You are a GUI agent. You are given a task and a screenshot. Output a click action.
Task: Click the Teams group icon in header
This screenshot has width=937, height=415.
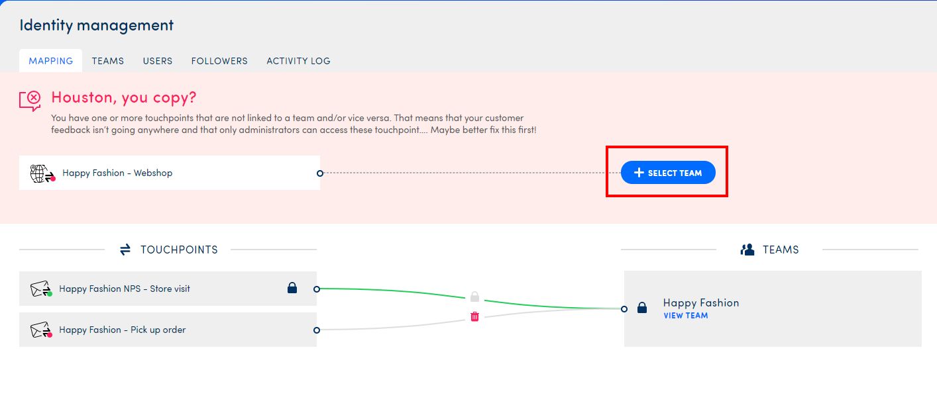click(747, 250)
